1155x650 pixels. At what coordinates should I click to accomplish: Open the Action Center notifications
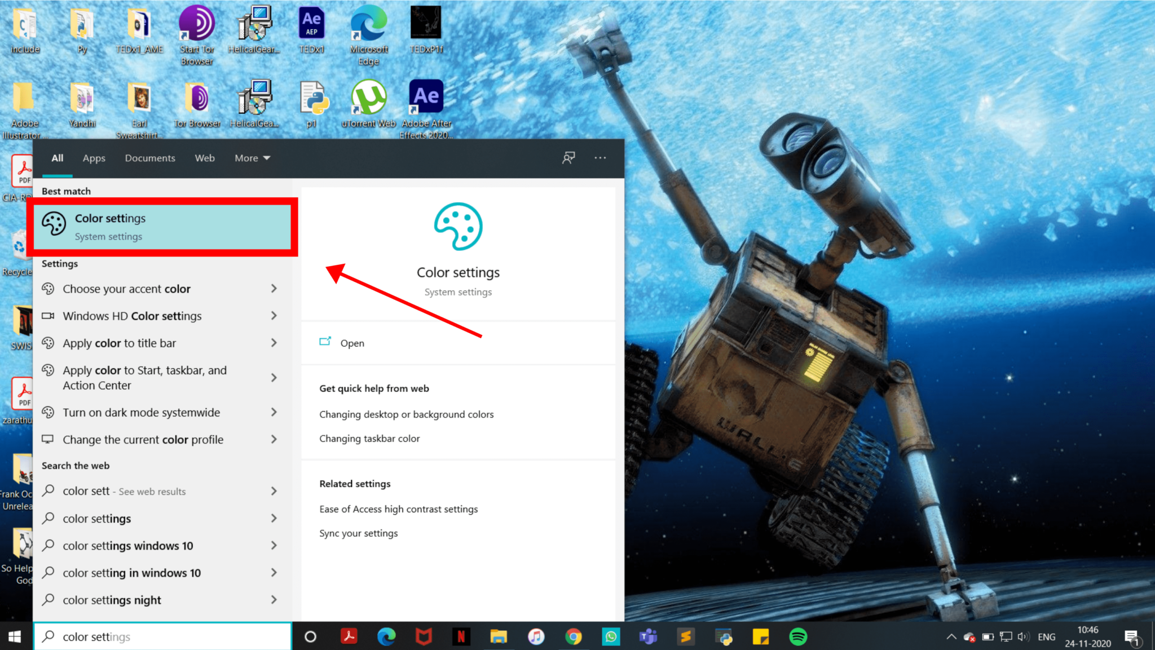(1132, 638)
